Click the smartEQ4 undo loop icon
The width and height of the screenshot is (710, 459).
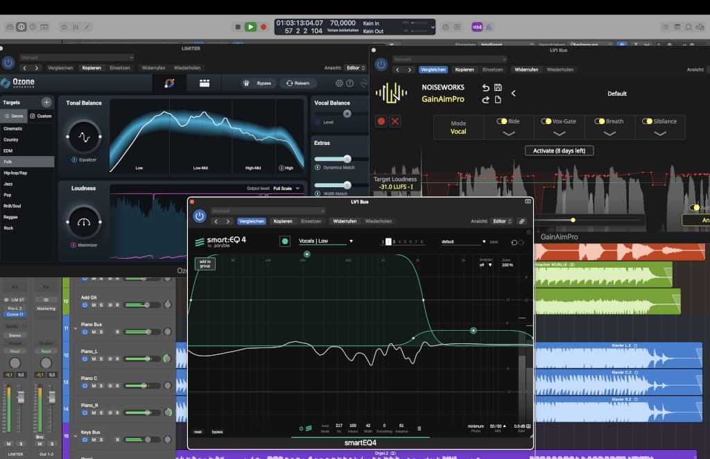(514, 242)
